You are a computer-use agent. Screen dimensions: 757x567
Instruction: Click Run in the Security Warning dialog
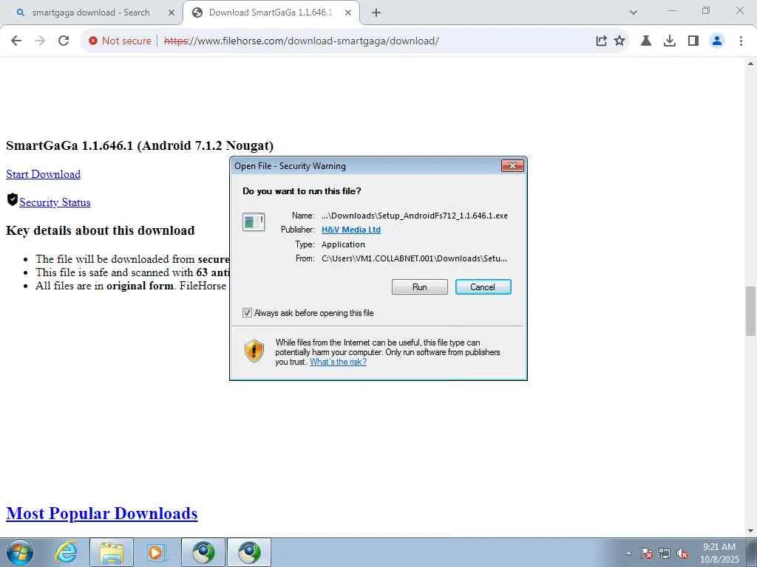(x=420, y=287)
